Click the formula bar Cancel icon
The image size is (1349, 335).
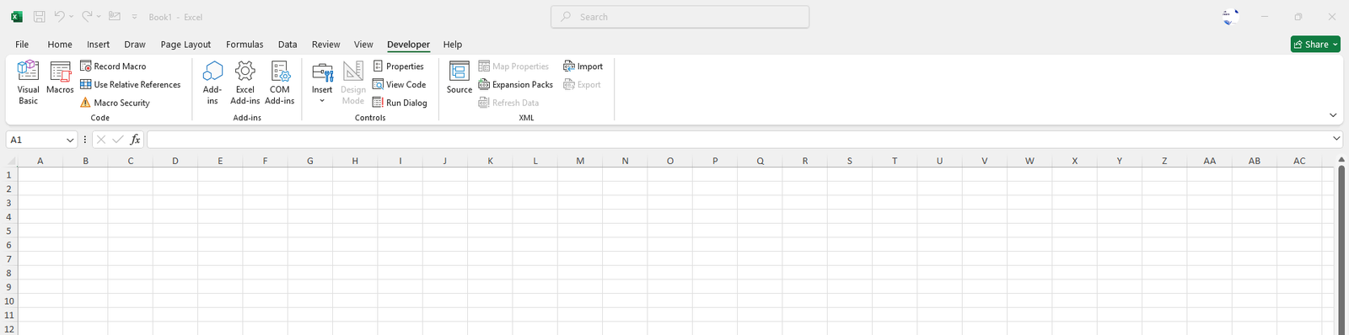(101, 140)
